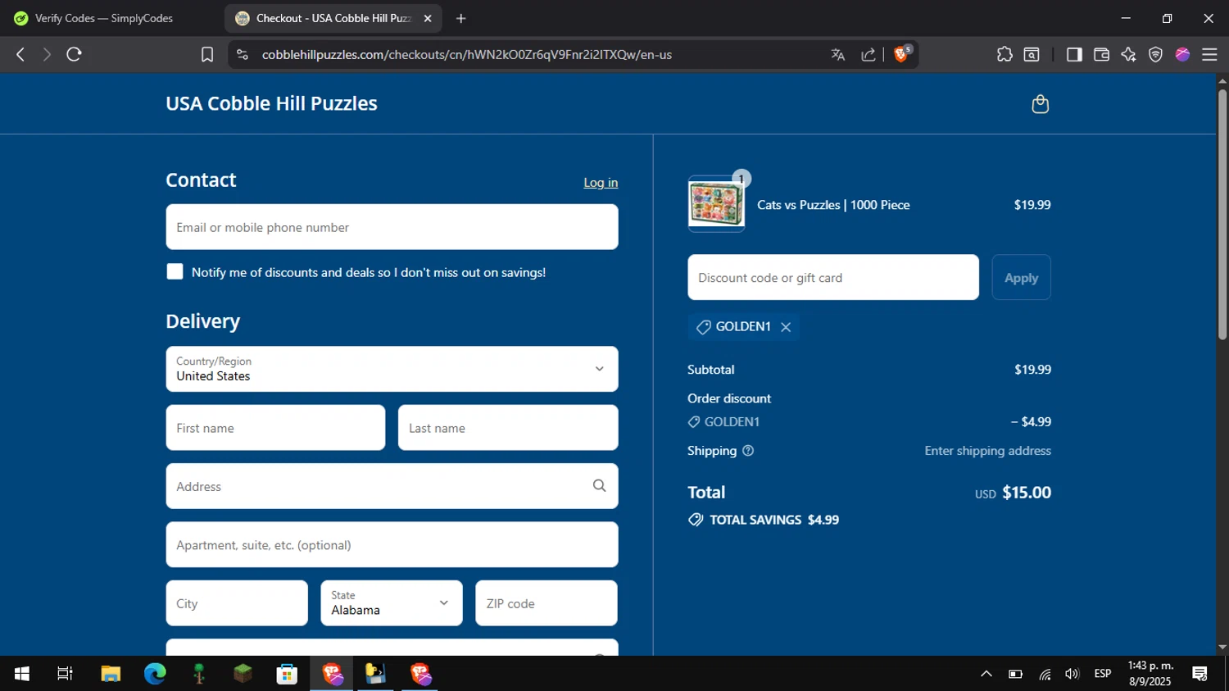The height and width of the screenshot is (691, 1229).
Task: Click the browser back arrow
Action: click(20, 54)
